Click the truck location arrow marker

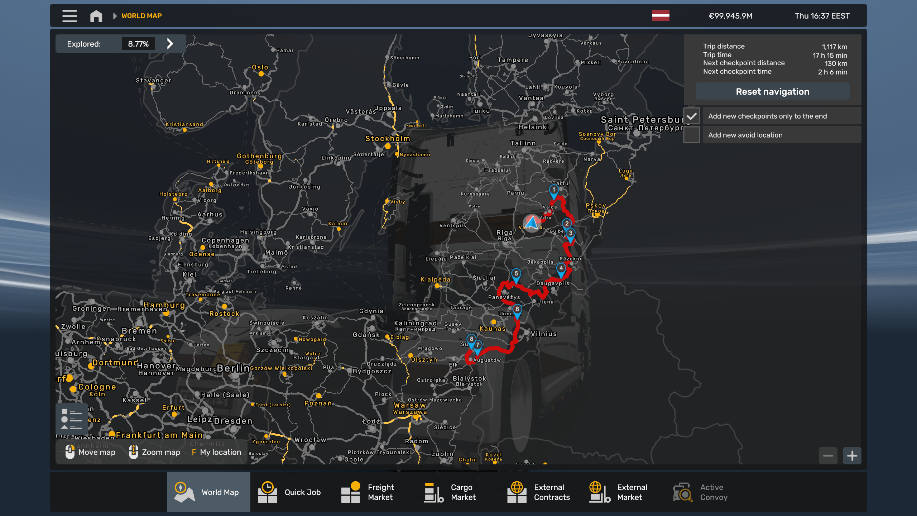(x=532, y=223)
